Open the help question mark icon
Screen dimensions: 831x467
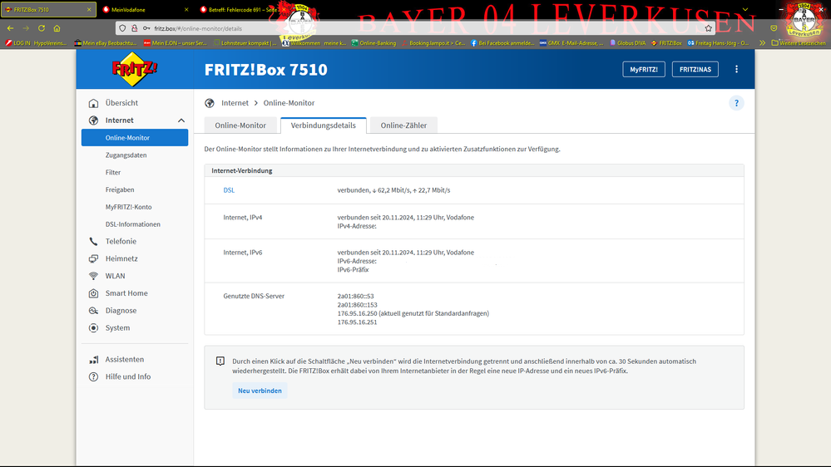[736, 103]
